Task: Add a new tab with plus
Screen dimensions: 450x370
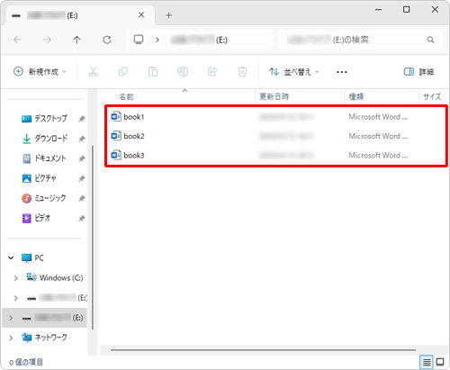Action: pos(168,15)
